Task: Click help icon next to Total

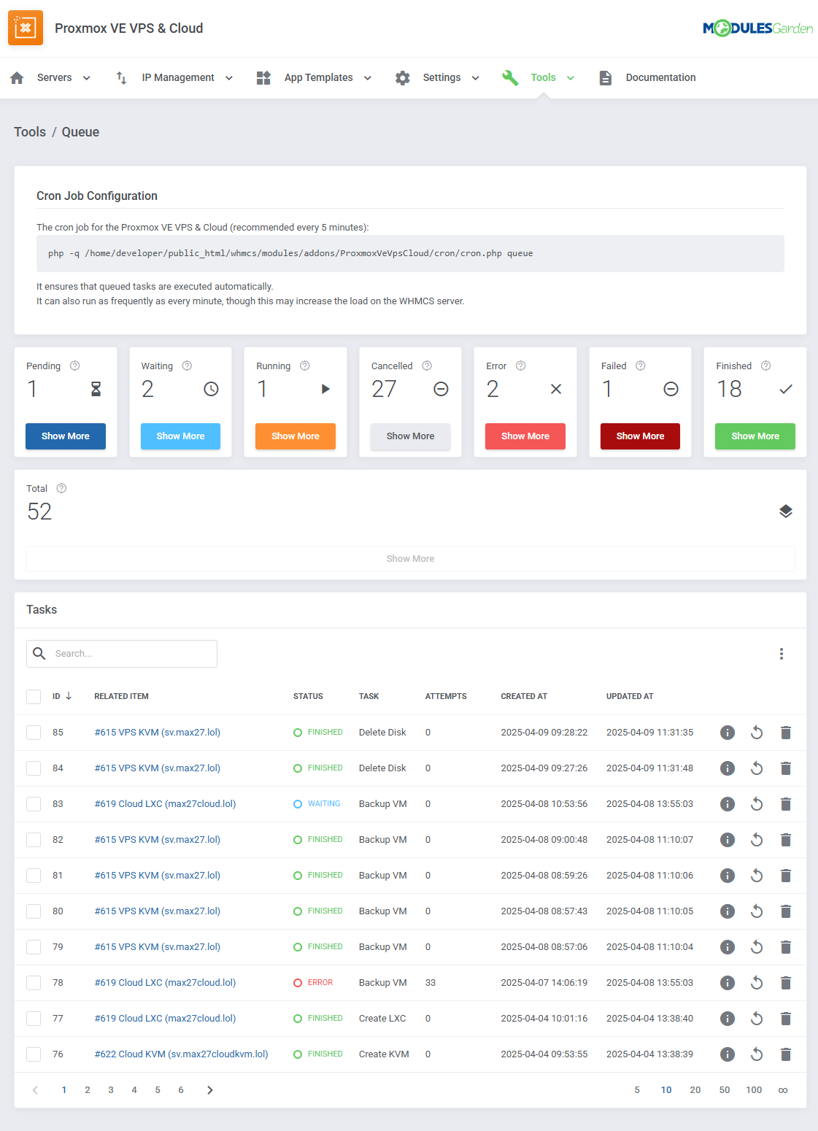Action: 61,488
